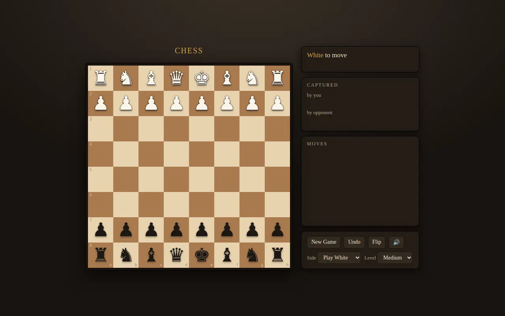
Task: Select the black rook on a8
Action: pos(101,255)
